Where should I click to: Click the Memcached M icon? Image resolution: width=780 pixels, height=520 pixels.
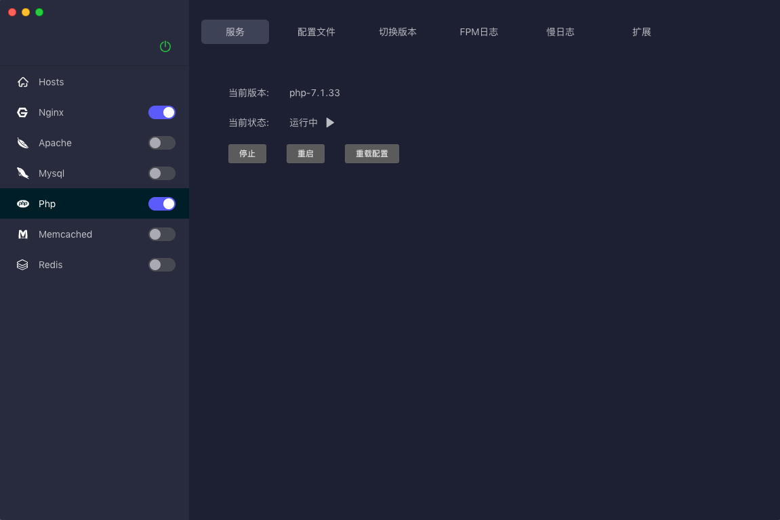(x=23, y=234)
